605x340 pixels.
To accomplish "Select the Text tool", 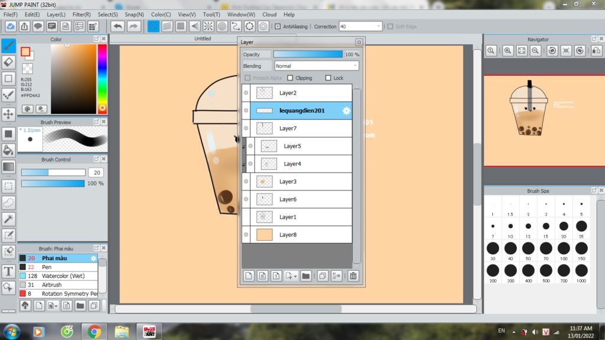I will click(x=8, y=271).
